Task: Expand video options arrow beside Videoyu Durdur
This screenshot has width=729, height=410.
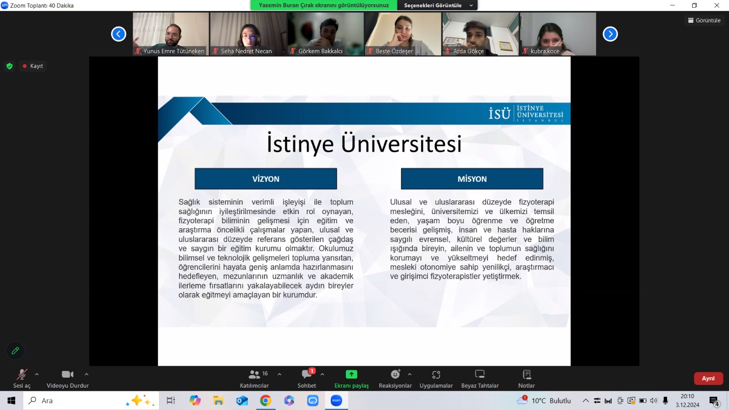Action: point(87,374)
